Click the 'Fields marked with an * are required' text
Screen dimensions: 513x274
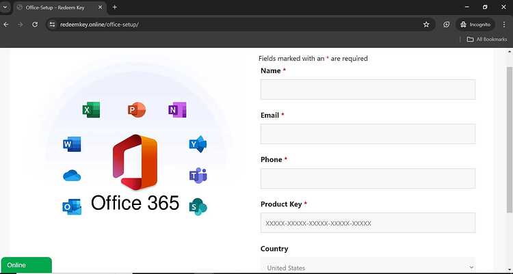point(313,59)
